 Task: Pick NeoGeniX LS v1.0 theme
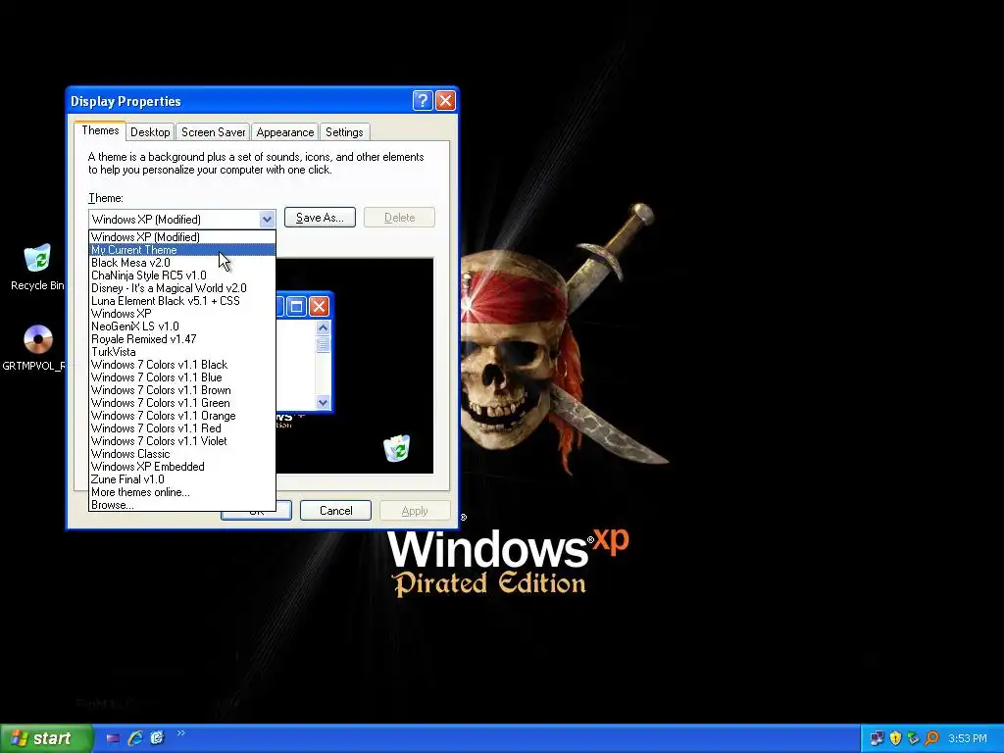click(181, 326)
